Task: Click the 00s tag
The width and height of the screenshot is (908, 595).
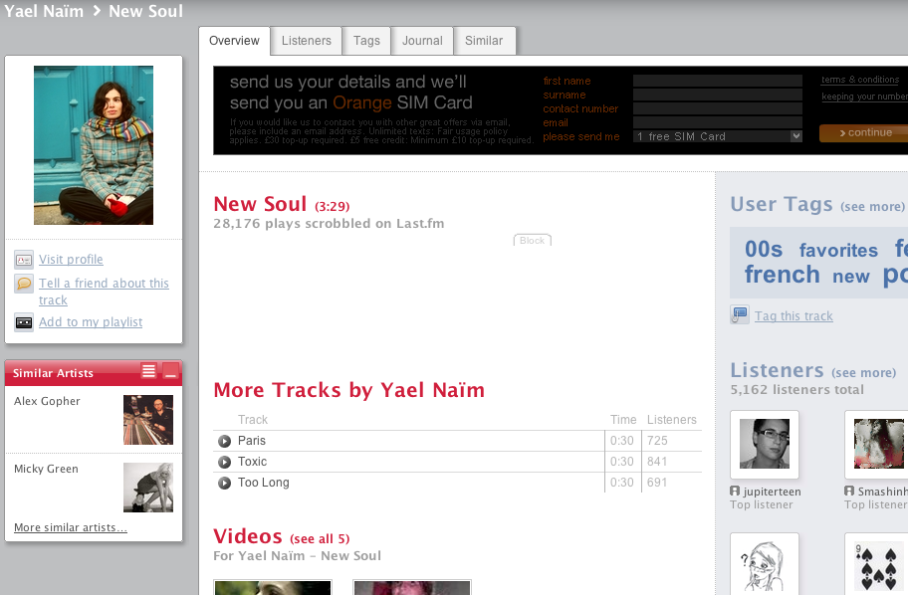Action: 764,249
